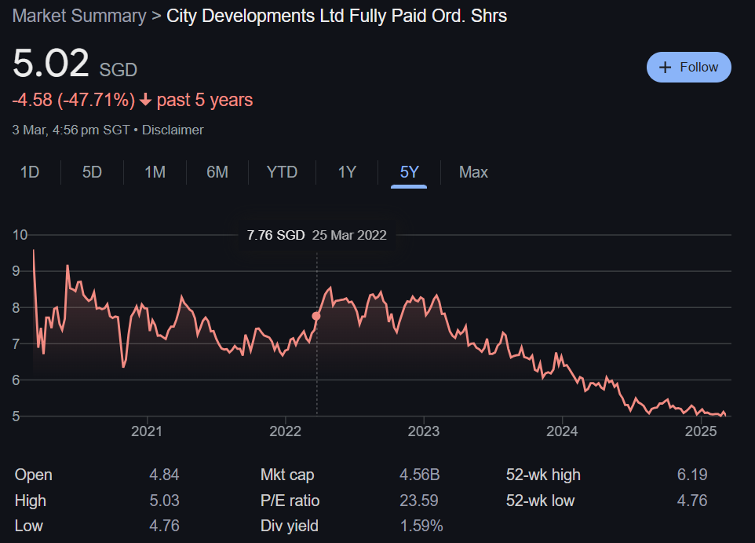The image size is (755, 543).
Task: Click the Open value 4.84
Action: click(164, 475)
